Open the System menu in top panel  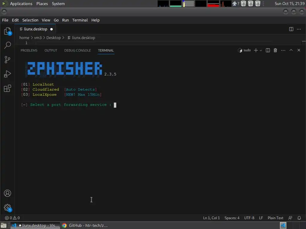[58, 4]
